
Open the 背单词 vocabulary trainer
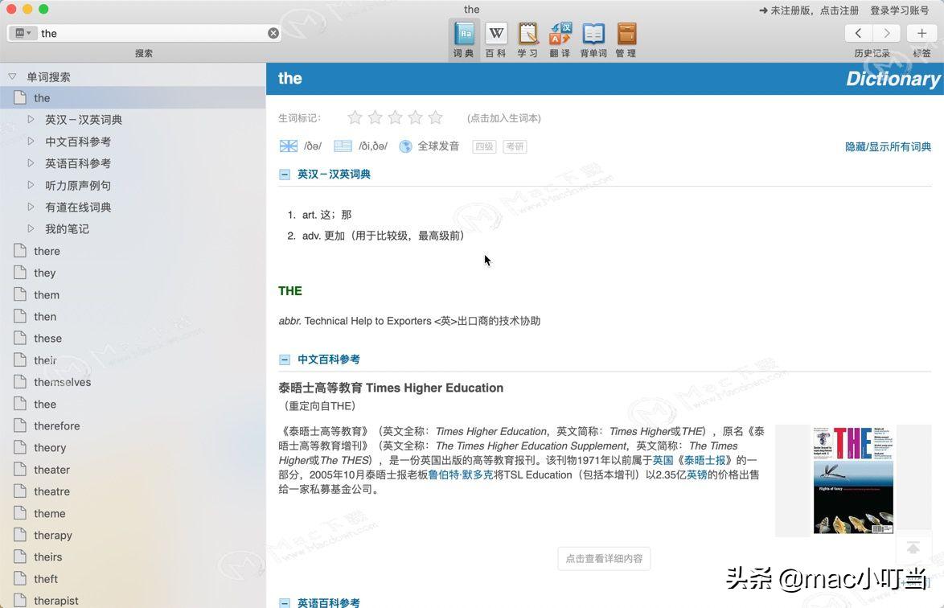coord(593,36)
